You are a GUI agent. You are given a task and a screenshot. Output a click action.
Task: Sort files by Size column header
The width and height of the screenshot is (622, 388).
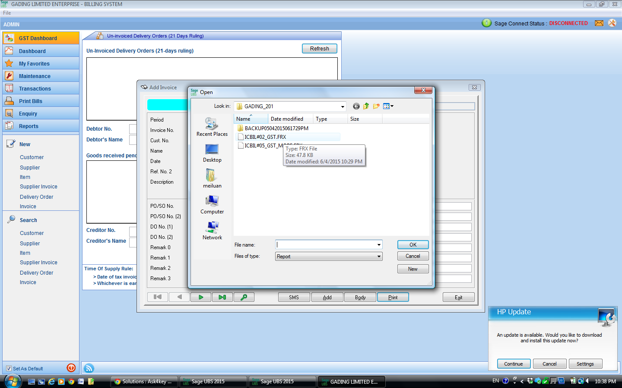pyautogui.click(x=365, y=119)
